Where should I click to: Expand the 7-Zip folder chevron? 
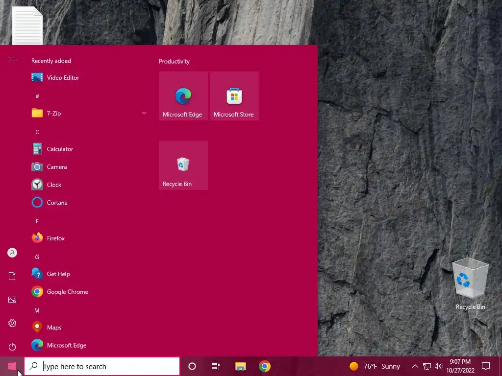click(x=144, y=113)
